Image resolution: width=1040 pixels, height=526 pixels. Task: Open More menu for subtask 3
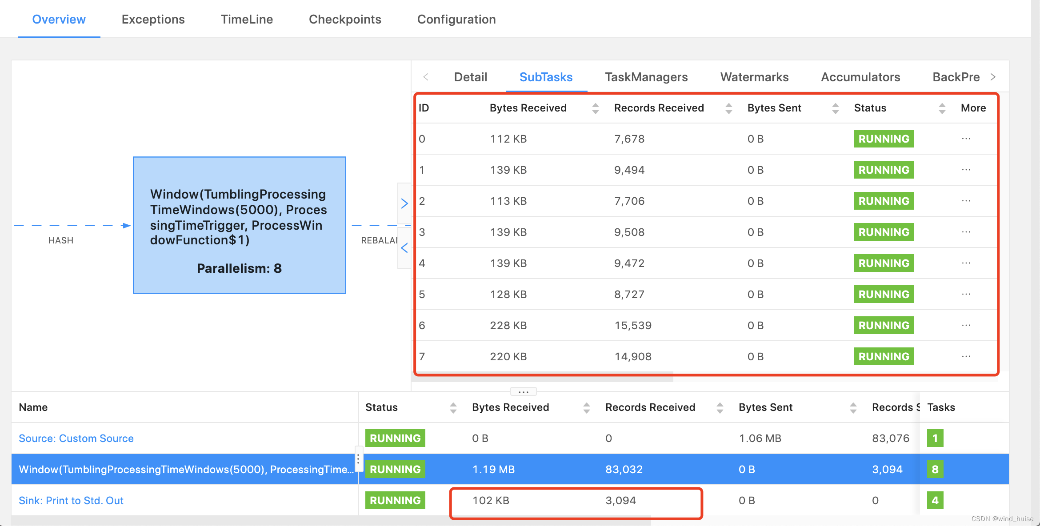coord(966,232)
